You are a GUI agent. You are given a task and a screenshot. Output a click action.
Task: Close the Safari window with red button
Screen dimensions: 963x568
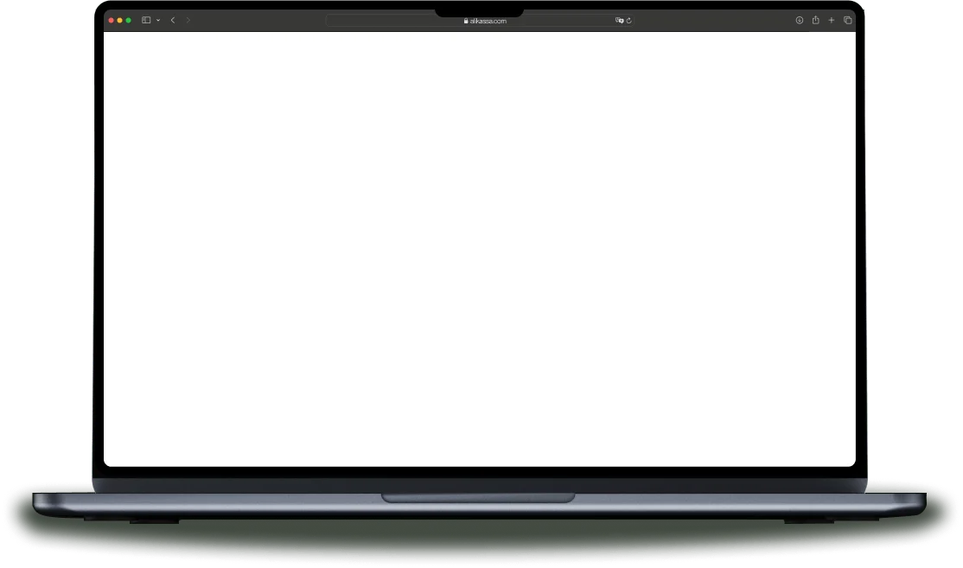112,20
